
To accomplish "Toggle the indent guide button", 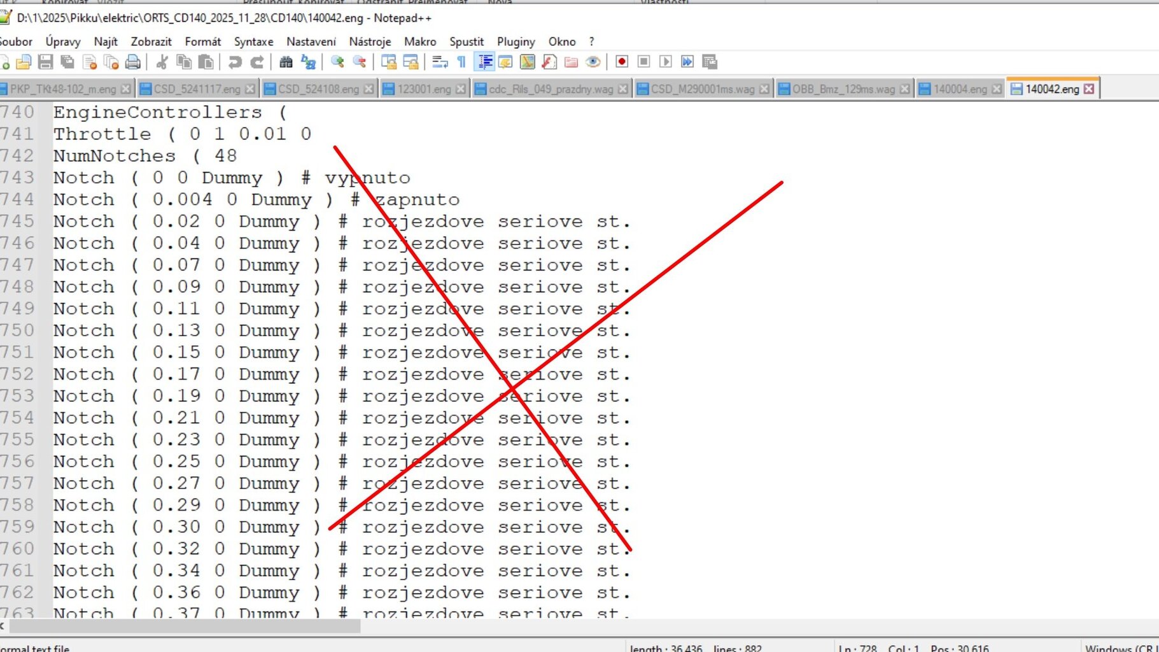I will pyautogui.click(x=485, y=62).
